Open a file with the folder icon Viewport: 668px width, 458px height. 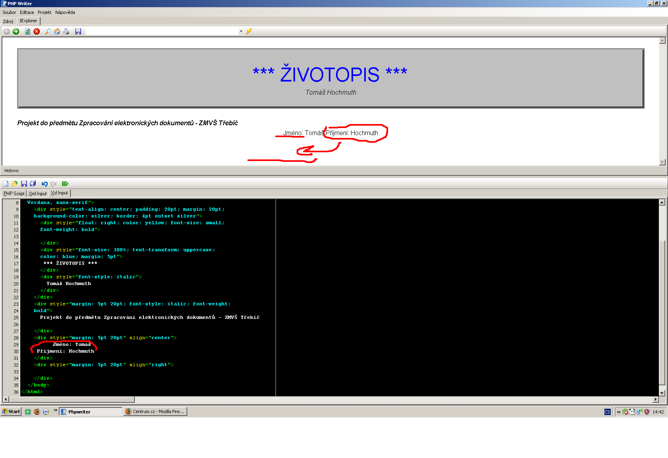(15, 184)
